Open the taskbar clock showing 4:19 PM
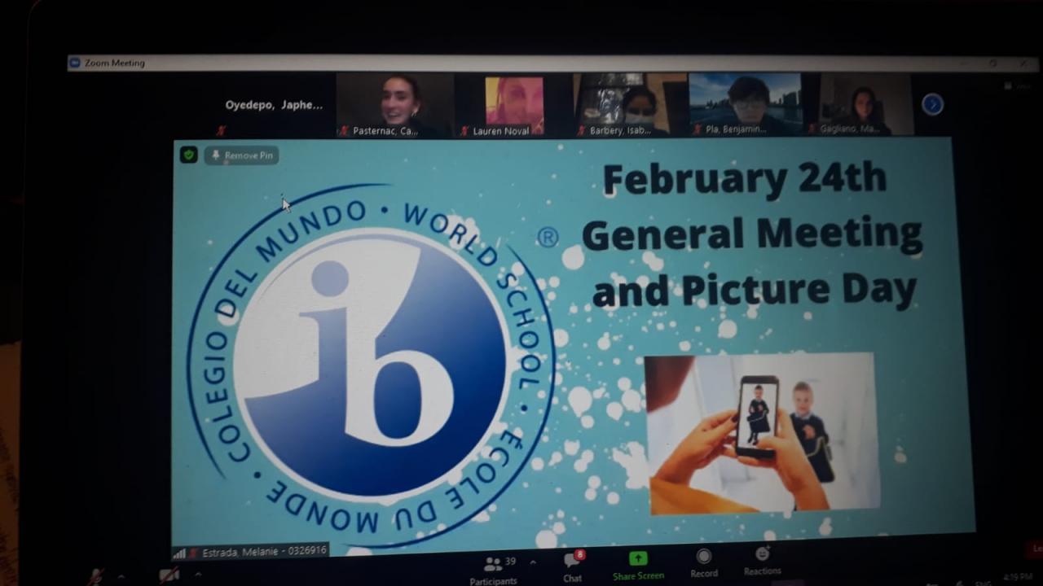 pyautogui.click(x=1018, y=577)
